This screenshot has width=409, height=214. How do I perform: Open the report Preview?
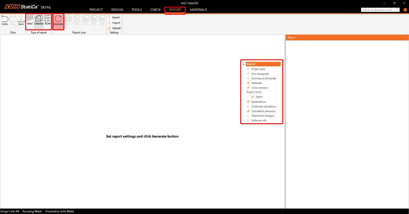click(x=77, y=20)
